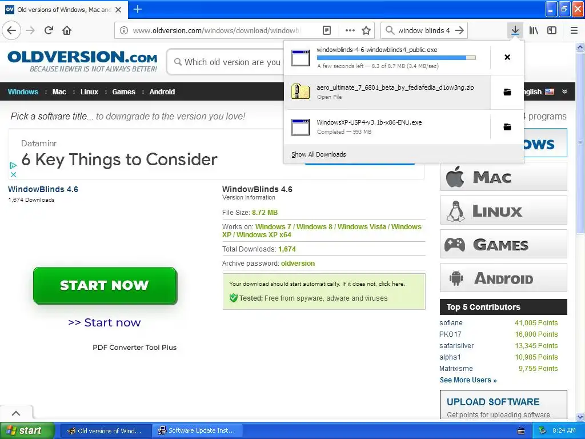
Task: Expand the language dropdown chevron
Action: tap(565, 91)
